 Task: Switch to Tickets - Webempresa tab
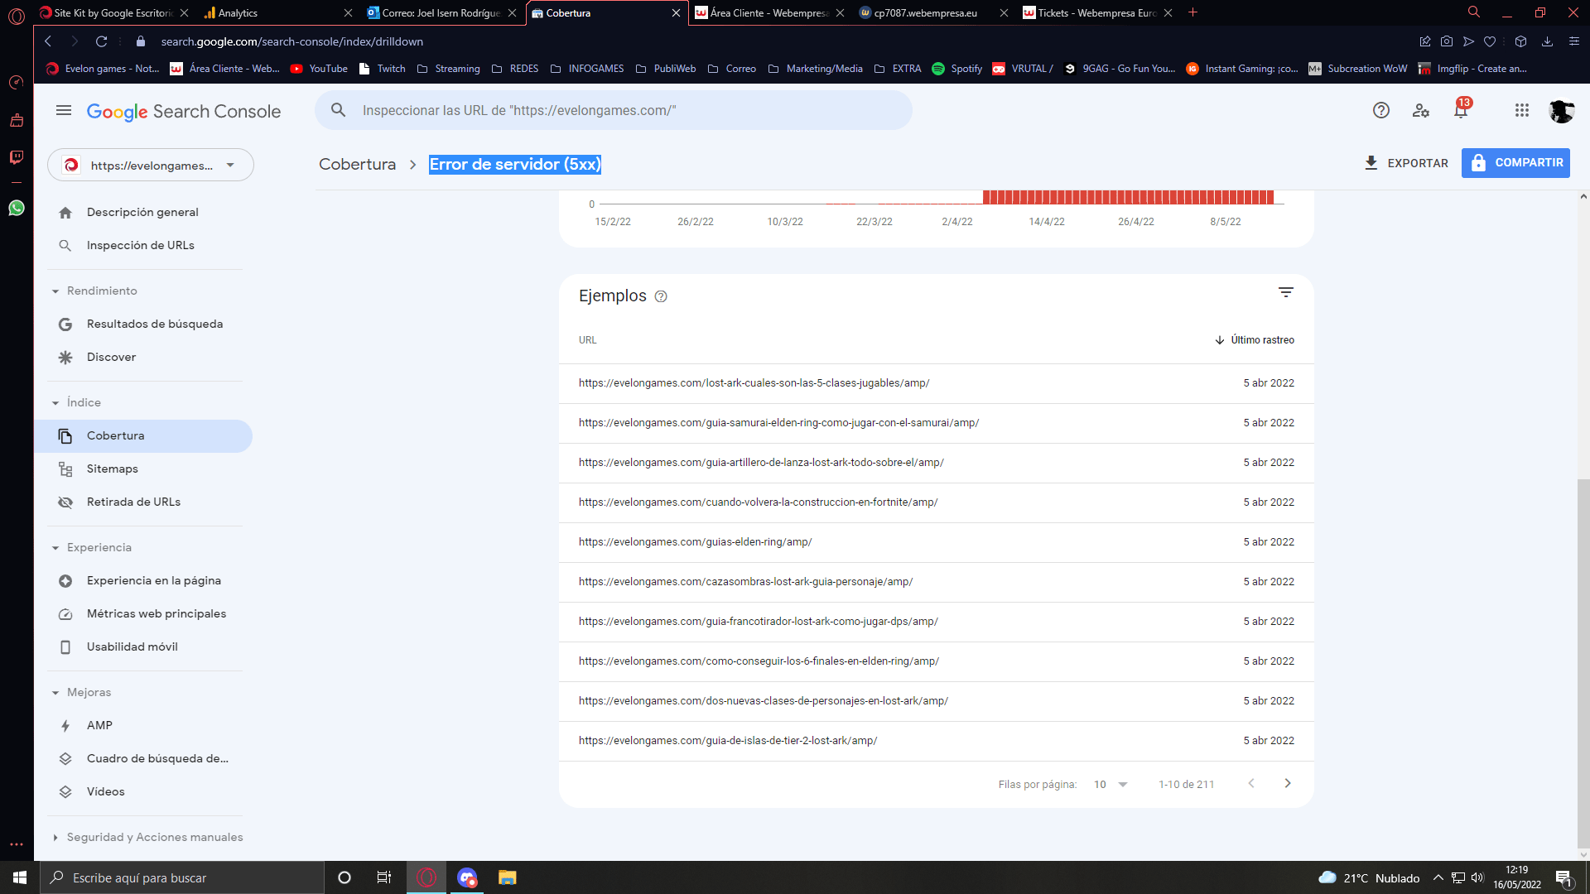coord(1097,12)
